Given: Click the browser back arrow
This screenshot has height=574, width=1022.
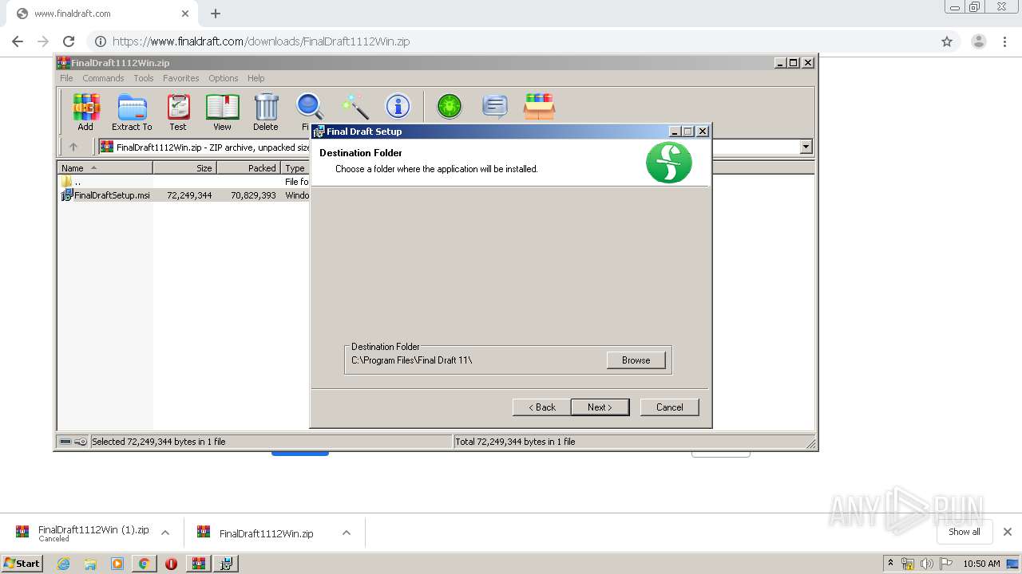Looking at the screenshot, I should click(18, 41).
